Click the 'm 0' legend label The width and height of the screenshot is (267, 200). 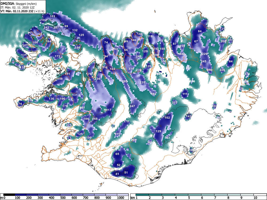click(x=3, y=198)
